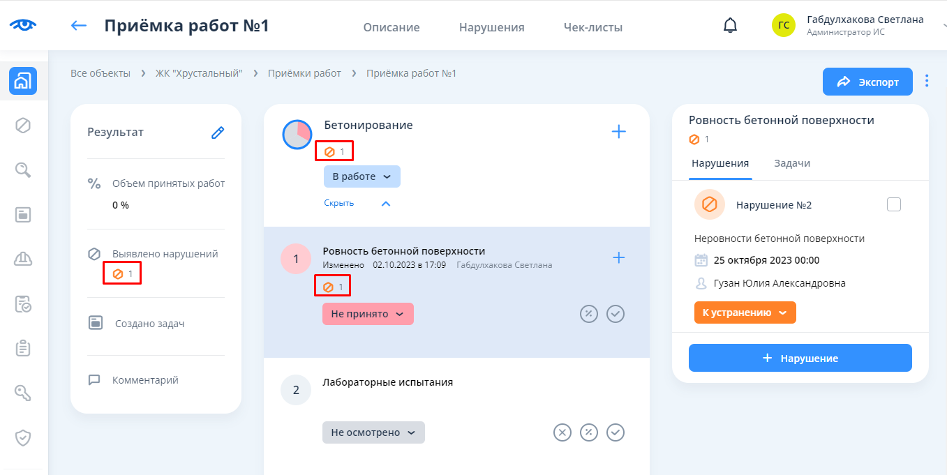
Task: Click the back arrow beside Приёмка работ №1
Action: click(79, 26)
